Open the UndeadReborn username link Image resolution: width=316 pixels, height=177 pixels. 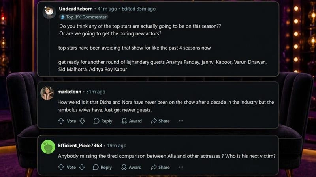pyautogui.click(x=75, y=9)
